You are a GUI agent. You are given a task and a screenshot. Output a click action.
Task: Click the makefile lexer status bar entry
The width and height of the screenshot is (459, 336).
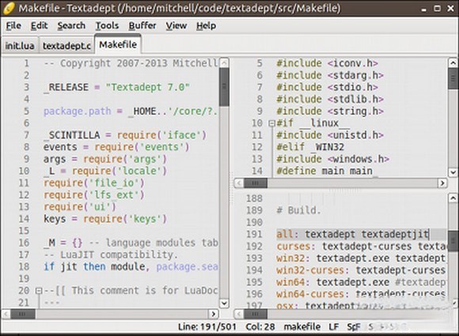pos(302,327)
